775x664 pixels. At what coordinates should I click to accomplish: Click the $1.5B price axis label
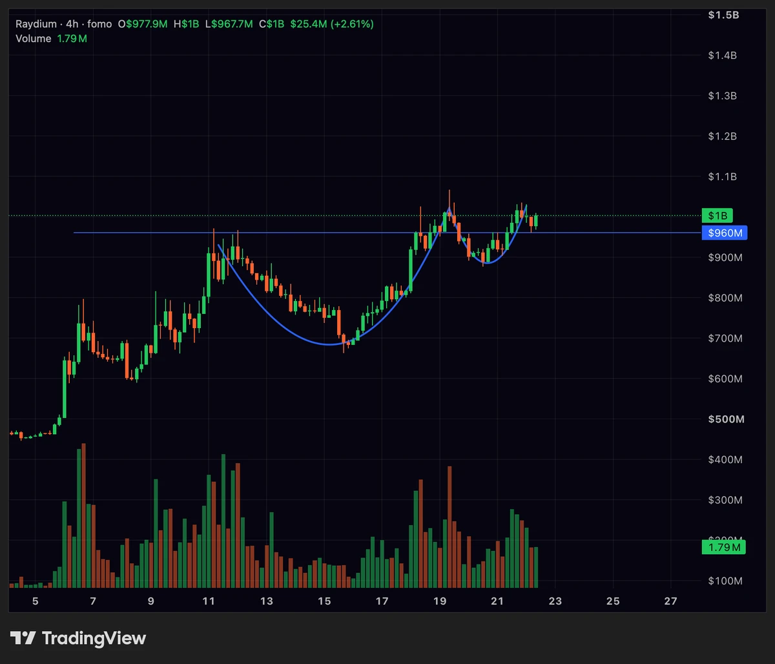(723, 15)
